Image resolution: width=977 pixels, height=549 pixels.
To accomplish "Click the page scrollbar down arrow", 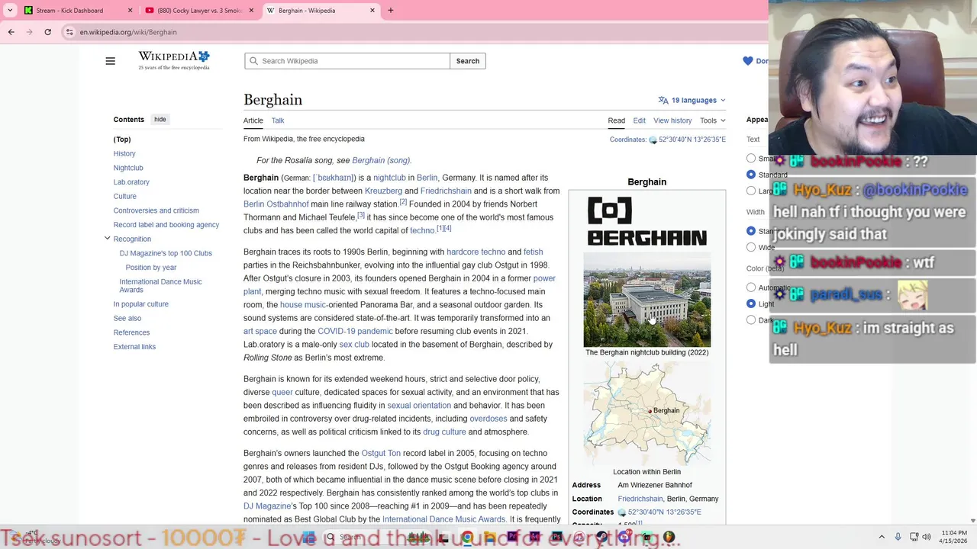I will 972,521.
